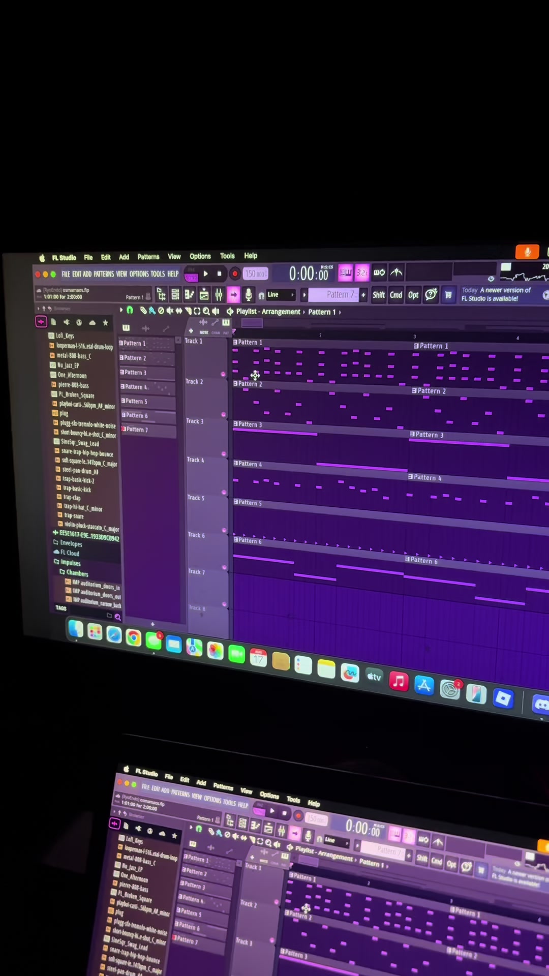The width and height of the screenshot is (549, 976).
Task: Expand the Envelopes folder in the monitor's browser
Action: (68, 543)
